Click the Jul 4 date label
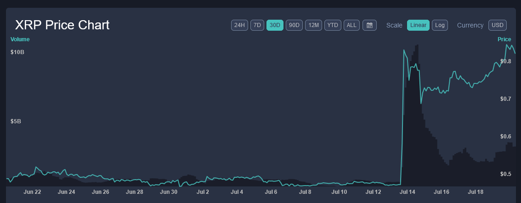The height and width of the screenshot is (203, 521). pos(237,192)
